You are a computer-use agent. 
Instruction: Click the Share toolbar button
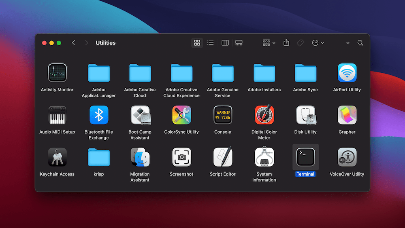pos(286,42)
